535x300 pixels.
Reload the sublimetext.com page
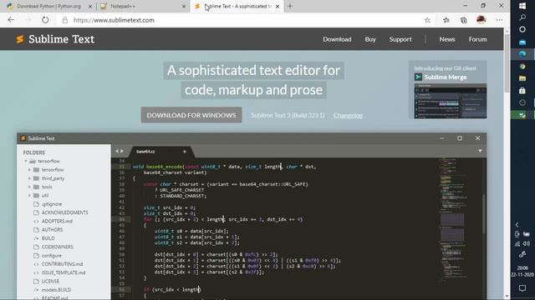click(45, 20)
